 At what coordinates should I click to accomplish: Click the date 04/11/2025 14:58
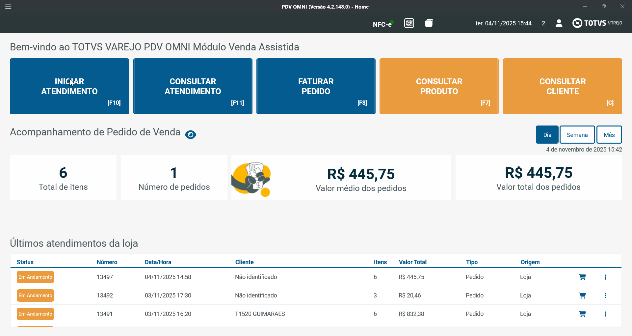168,277
